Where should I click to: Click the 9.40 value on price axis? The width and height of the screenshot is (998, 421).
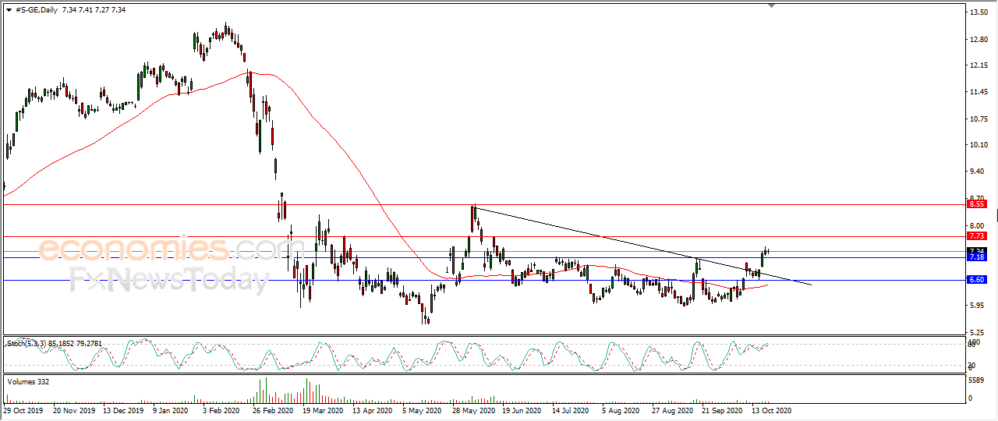pos(978,171)
